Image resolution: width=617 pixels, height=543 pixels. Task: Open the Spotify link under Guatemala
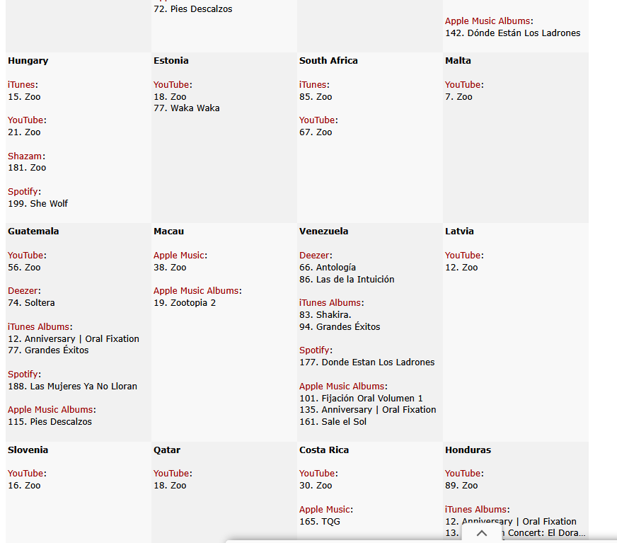[23, 374]
